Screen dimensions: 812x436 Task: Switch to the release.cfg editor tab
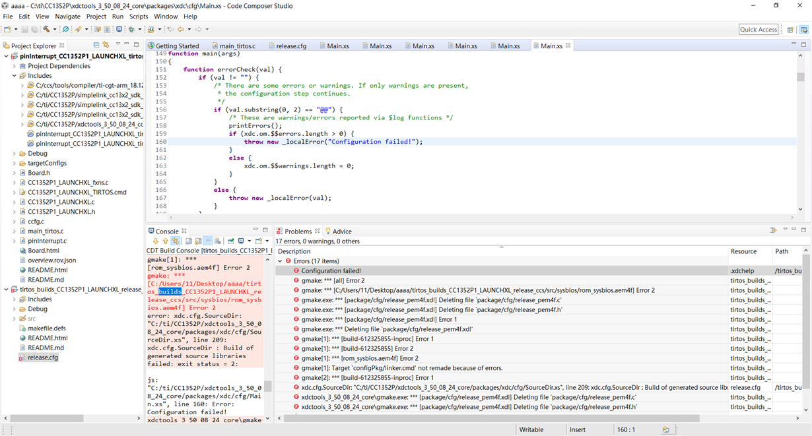290,46
